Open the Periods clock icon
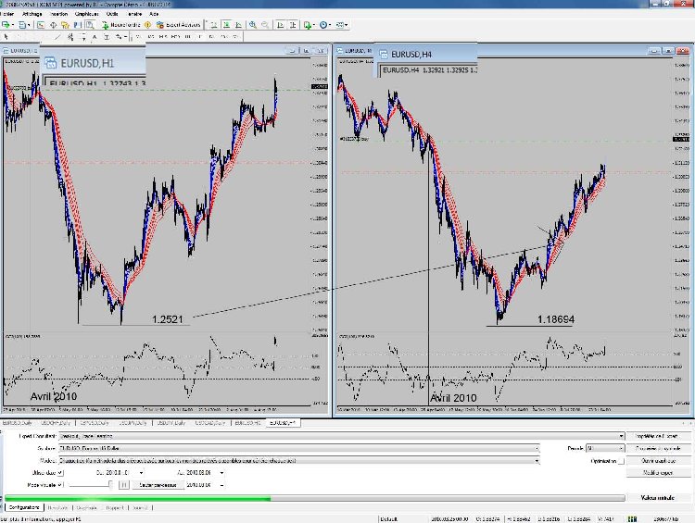The height and width of the screenshot is (523, 695). click(x=325, y=25)
